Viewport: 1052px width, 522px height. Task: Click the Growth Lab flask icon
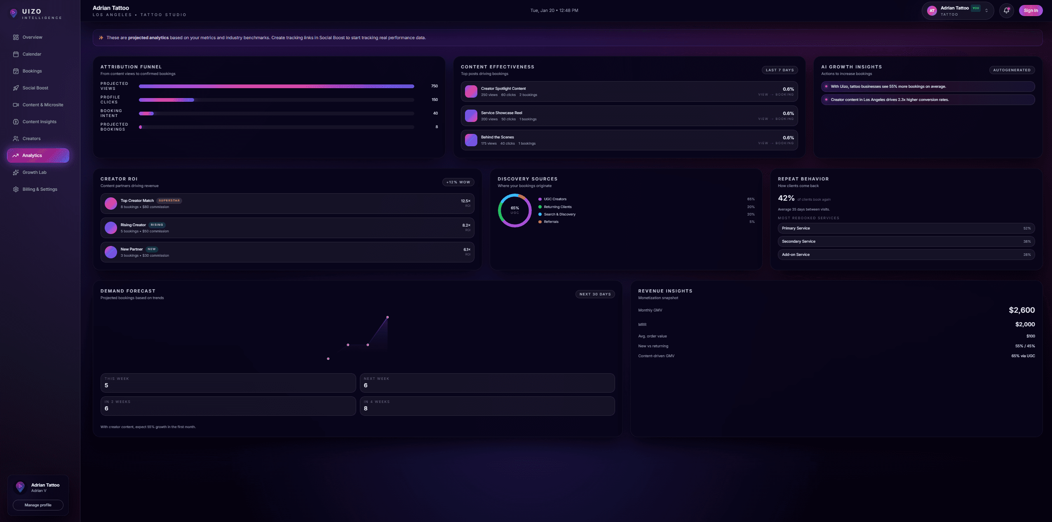(x=16, y=172)
